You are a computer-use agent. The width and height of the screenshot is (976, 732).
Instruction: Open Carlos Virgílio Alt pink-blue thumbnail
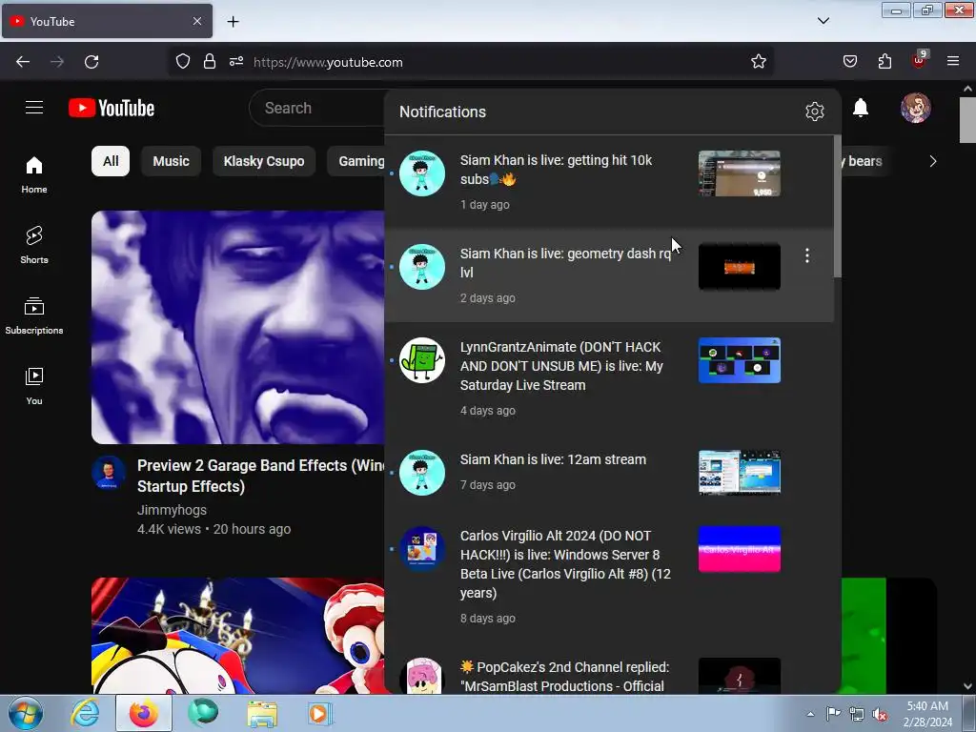[739, 549]
